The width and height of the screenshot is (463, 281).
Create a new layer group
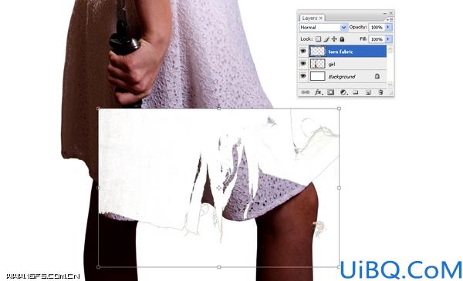click(356, 92)
